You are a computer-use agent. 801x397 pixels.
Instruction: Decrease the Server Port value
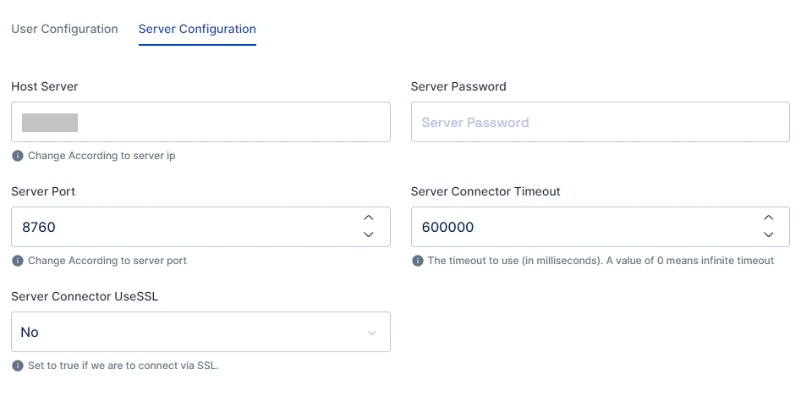pos(368,234)
